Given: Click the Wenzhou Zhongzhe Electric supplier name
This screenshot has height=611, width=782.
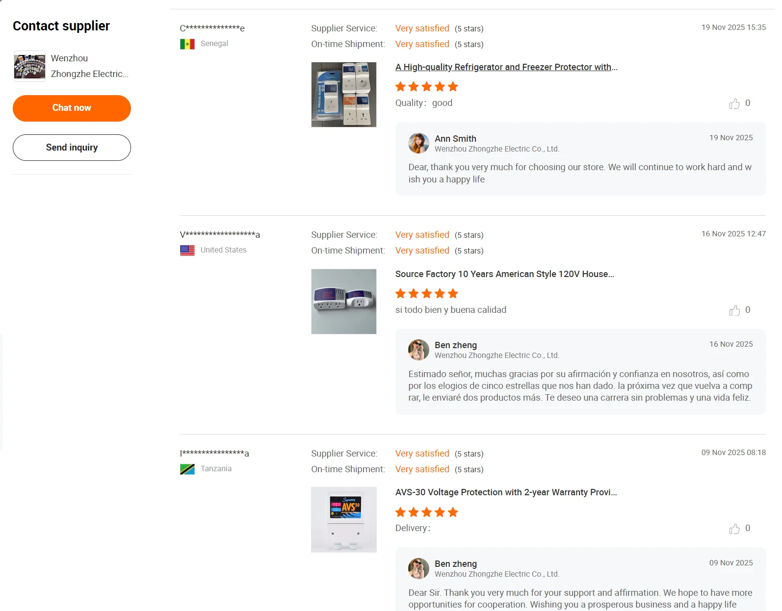Looking at the screenshot, I should [89, 66].
